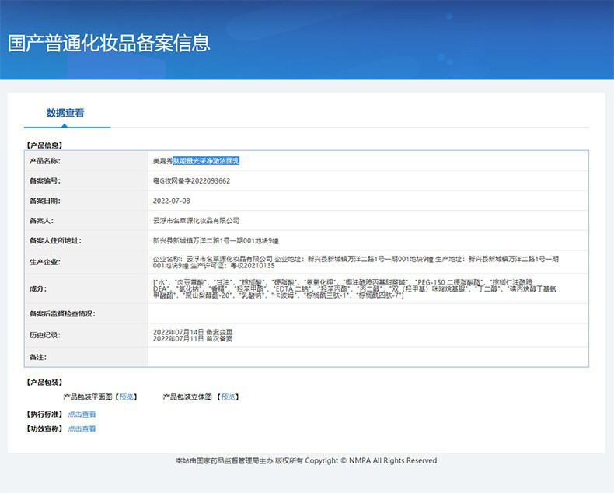Click the 【产品包装】 section heading
The image size is (614, 493).
click(44, 382)
